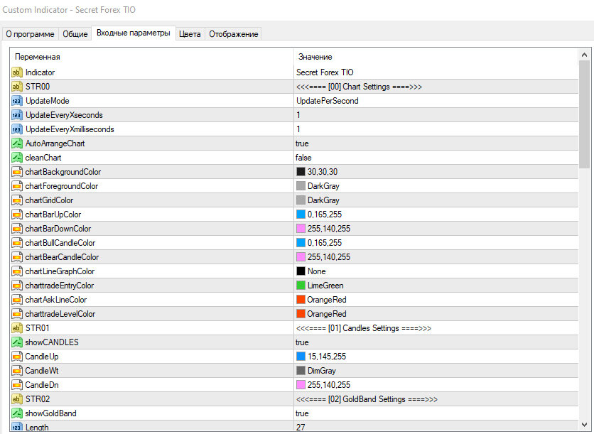The height and width of the screenshot is (434, 594).
Task: Click the 30,30,30 background color swatch
Action: (x=301, y=172)
